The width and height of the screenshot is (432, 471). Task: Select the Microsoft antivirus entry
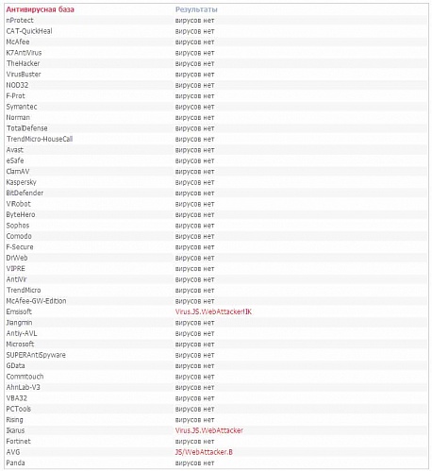click(20, 345)
